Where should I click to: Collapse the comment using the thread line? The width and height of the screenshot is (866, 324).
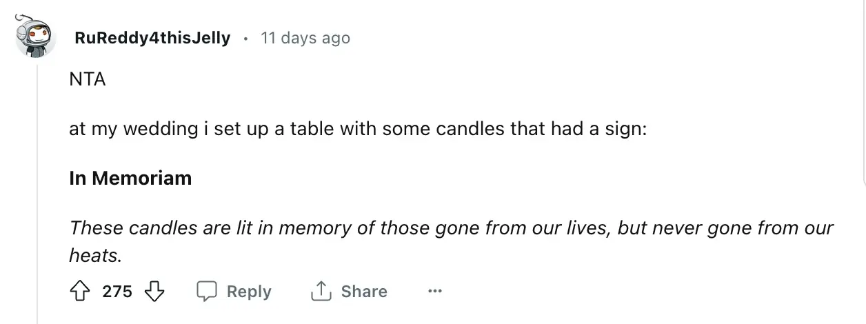pyautogui.click(x=37, y=193)
